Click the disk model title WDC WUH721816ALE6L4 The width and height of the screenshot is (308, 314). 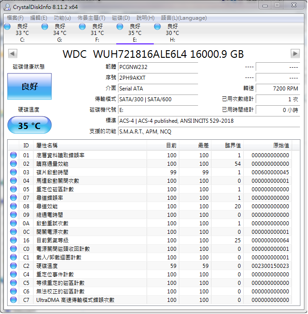[125, 54]
